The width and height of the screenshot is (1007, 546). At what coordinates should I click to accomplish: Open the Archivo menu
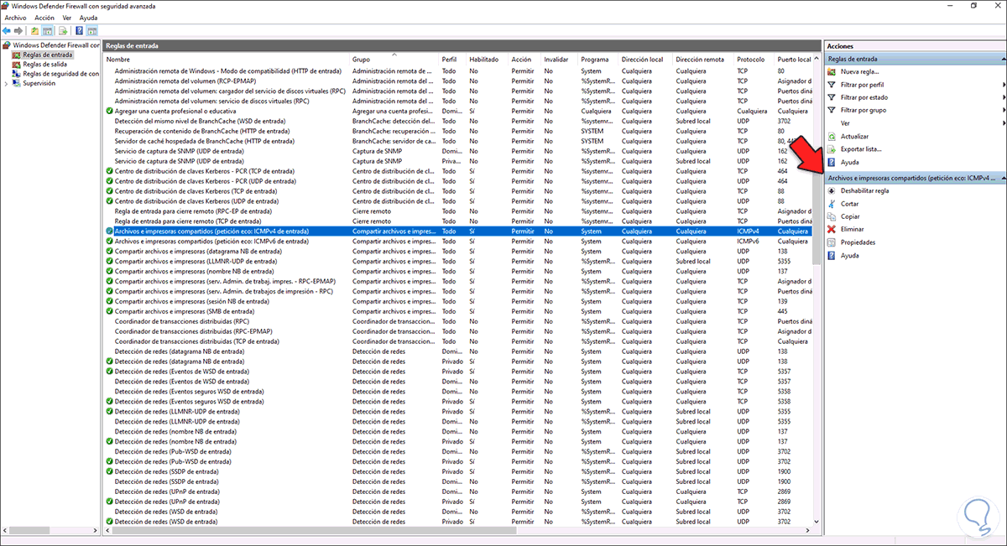pyautogui.click(x=16, y=18)
